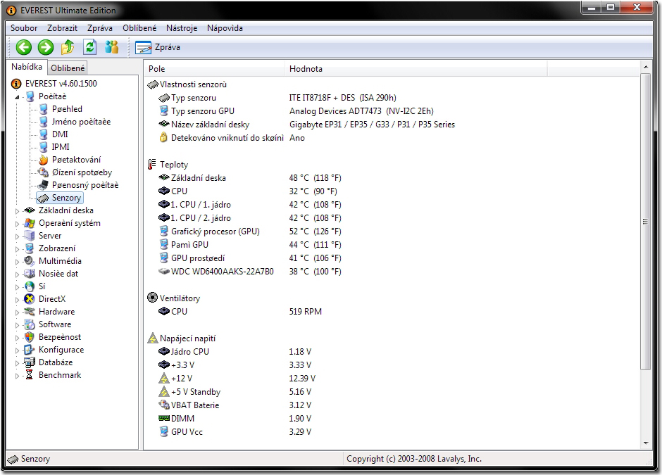Viewport: 662px width, 475px height.
Task: Select the Grafický procesor (GPU) temperature row
Action: pos(215,232)
